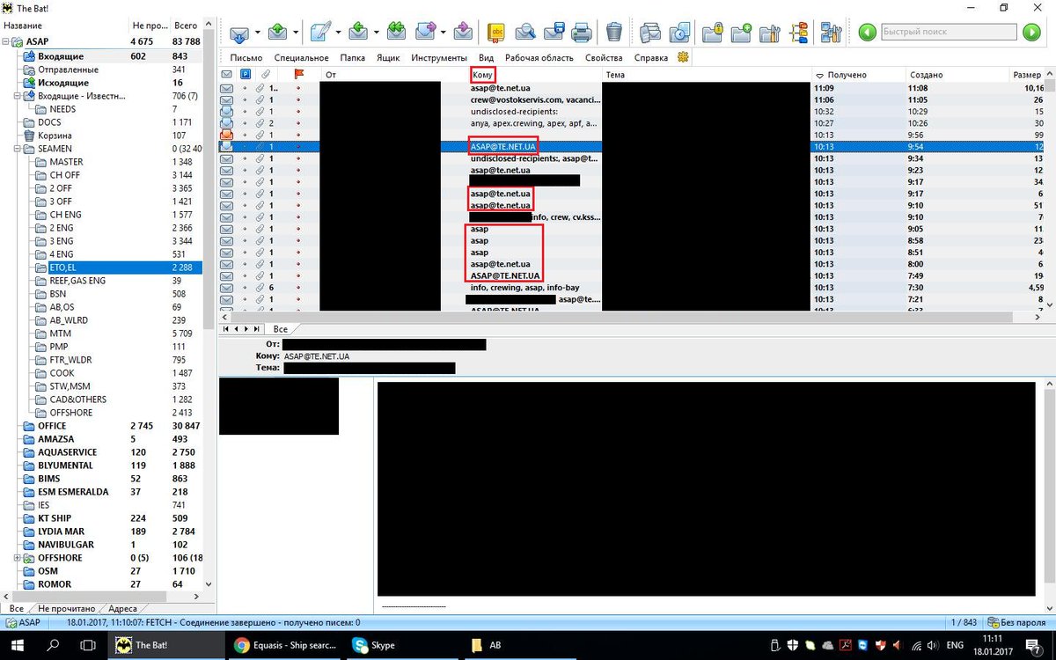Select the AQUASERVICE account
Screen dimensions: 1056x660
68,452
